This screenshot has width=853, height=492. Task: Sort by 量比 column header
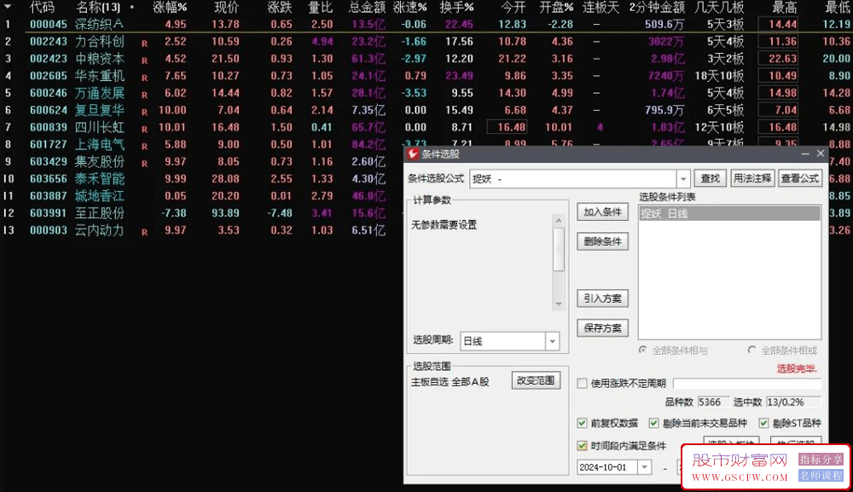coord(321,7)
